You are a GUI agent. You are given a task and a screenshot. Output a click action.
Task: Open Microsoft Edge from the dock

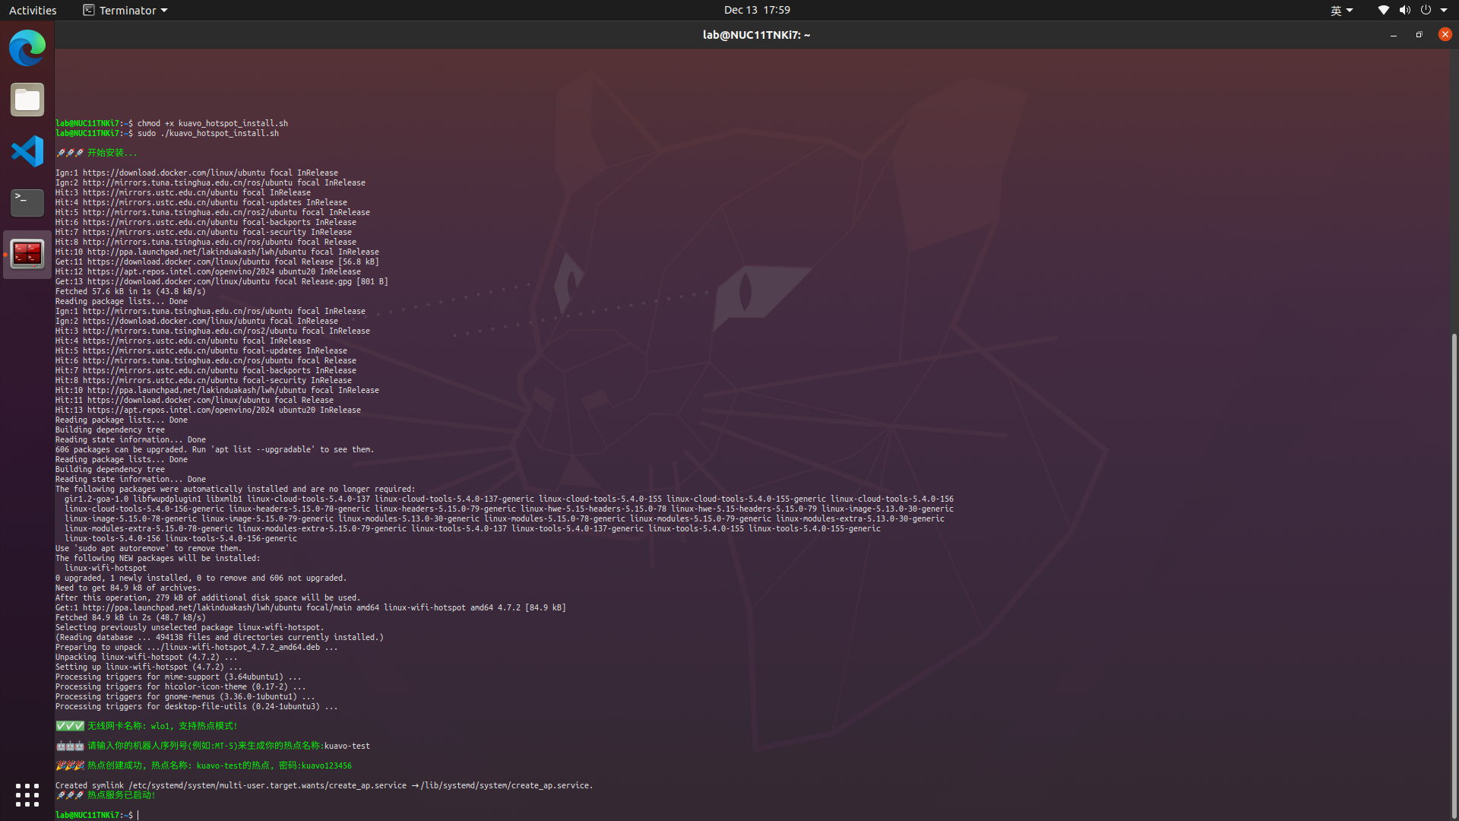[27, 48]
